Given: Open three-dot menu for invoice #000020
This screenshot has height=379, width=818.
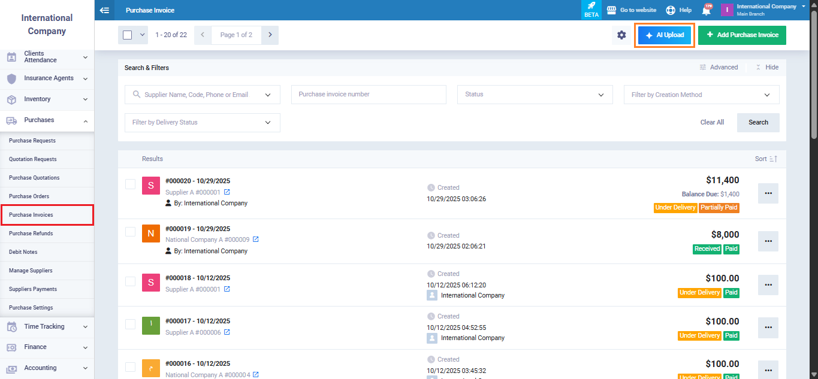Looking at the screenshot, I should tap(768, 193).
